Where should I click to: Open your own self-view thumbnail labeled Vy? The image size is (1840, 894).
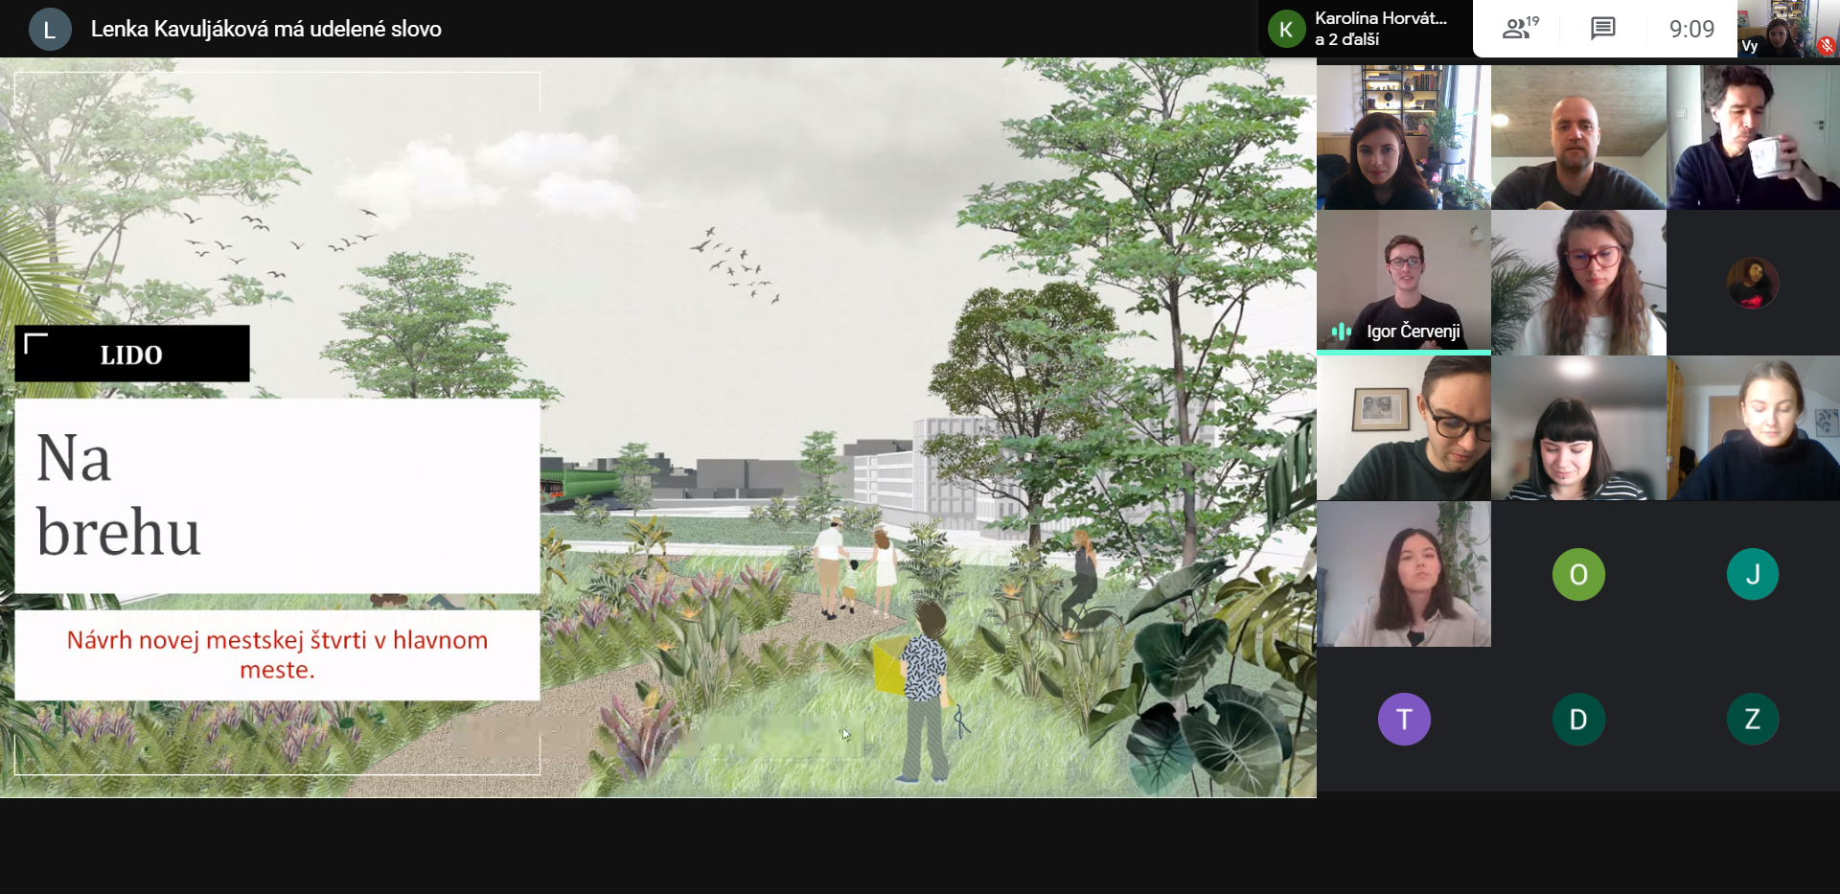1787,29
